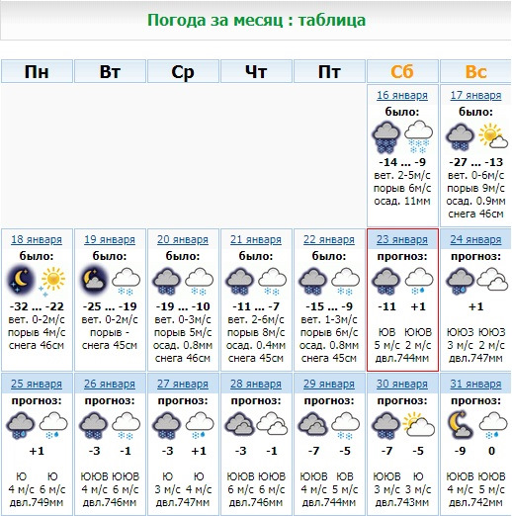Open the 16 января date link
This screenshot has height=516, width=512.
pos(402,95)
